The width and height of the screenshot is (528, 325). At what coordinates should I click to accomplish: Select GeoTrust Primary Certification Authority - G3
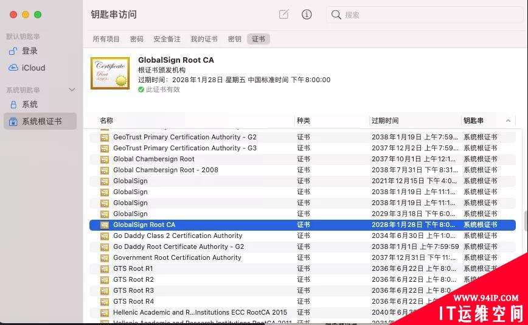click(185, 148)
